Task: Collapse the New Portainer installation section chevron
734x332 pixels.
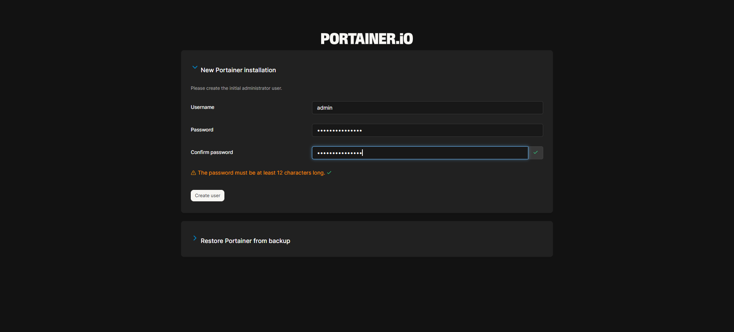Action: [195, 67]
